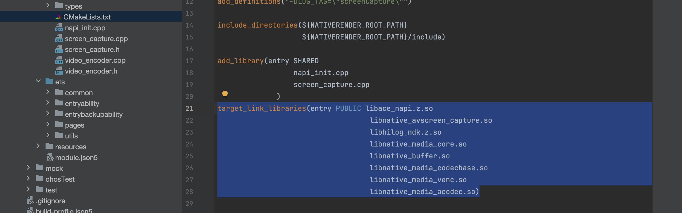
Task: Expand the resources folder
Action: point(38,146)
